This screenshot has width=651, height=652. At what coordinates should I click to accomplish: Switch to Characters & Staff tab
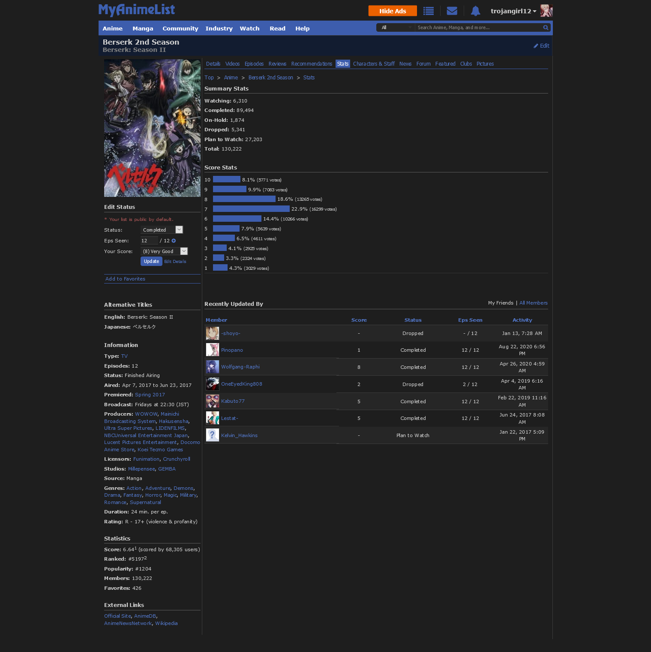click(374, 64)
